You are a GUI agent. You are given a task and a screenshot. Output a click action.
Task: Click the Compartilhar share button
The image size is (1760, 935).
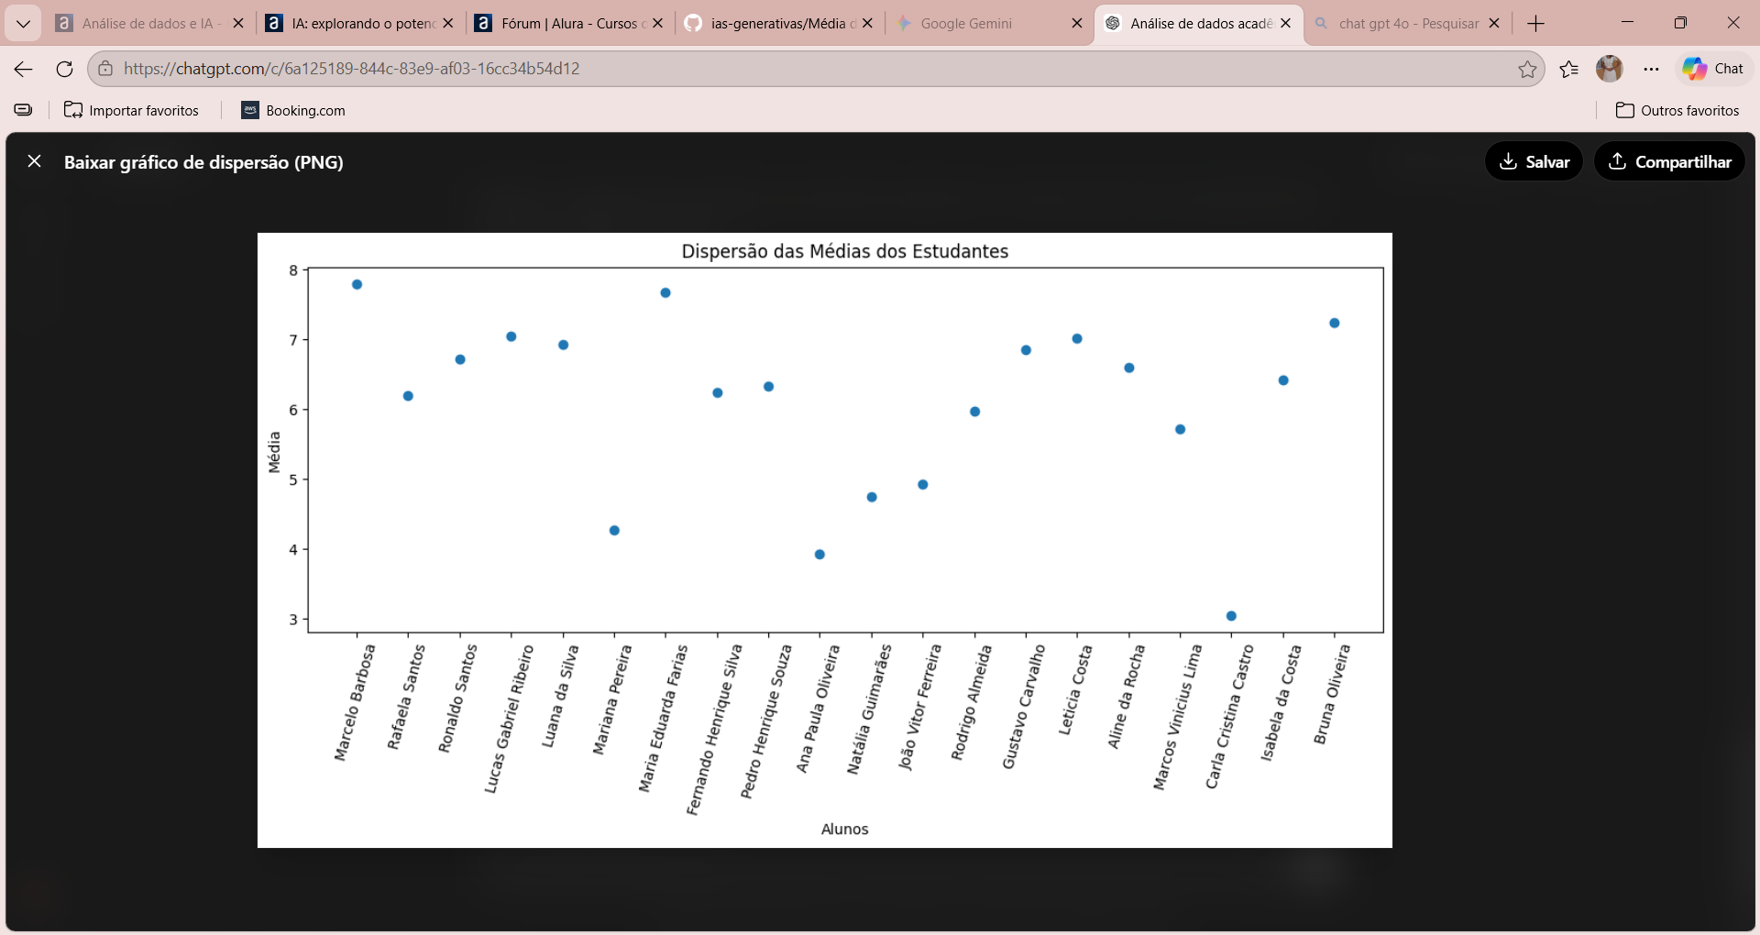(1669, 161)
